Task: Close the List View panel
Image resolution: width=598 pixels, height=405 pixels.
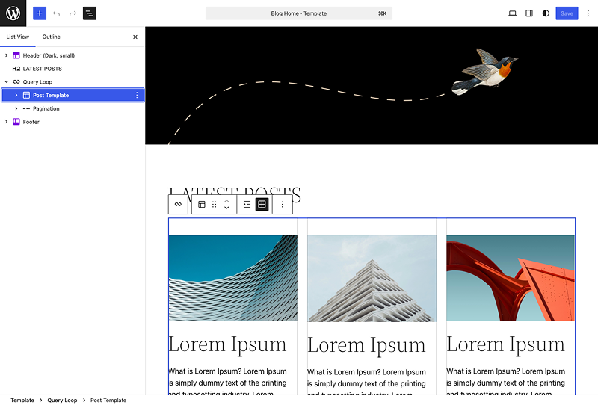Action: pyautogui.click(x=135, y=37)
